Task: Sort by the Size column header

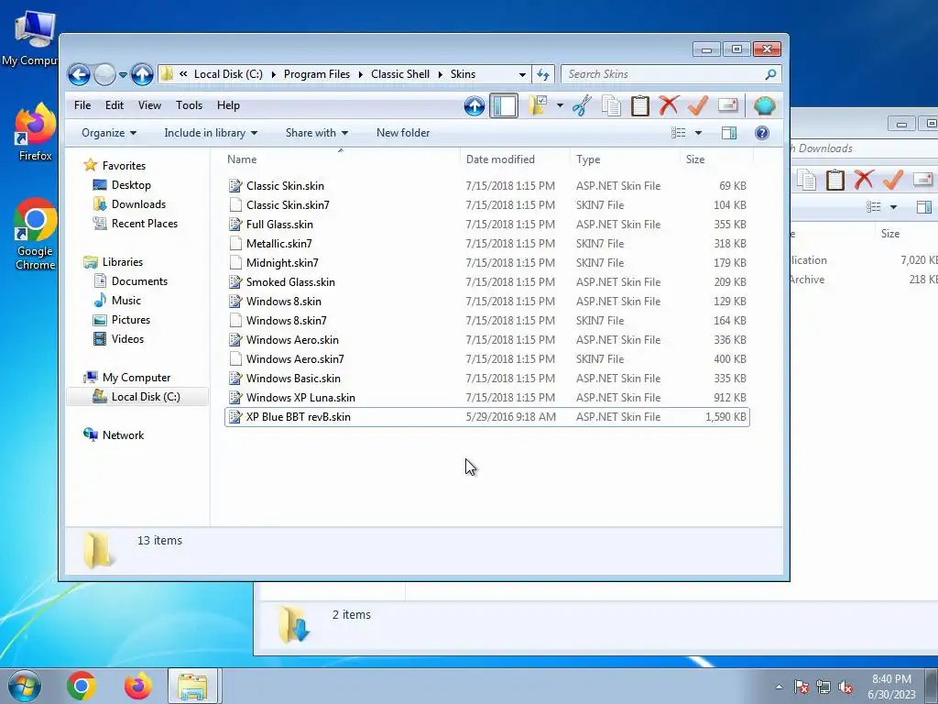Action: 716,159
